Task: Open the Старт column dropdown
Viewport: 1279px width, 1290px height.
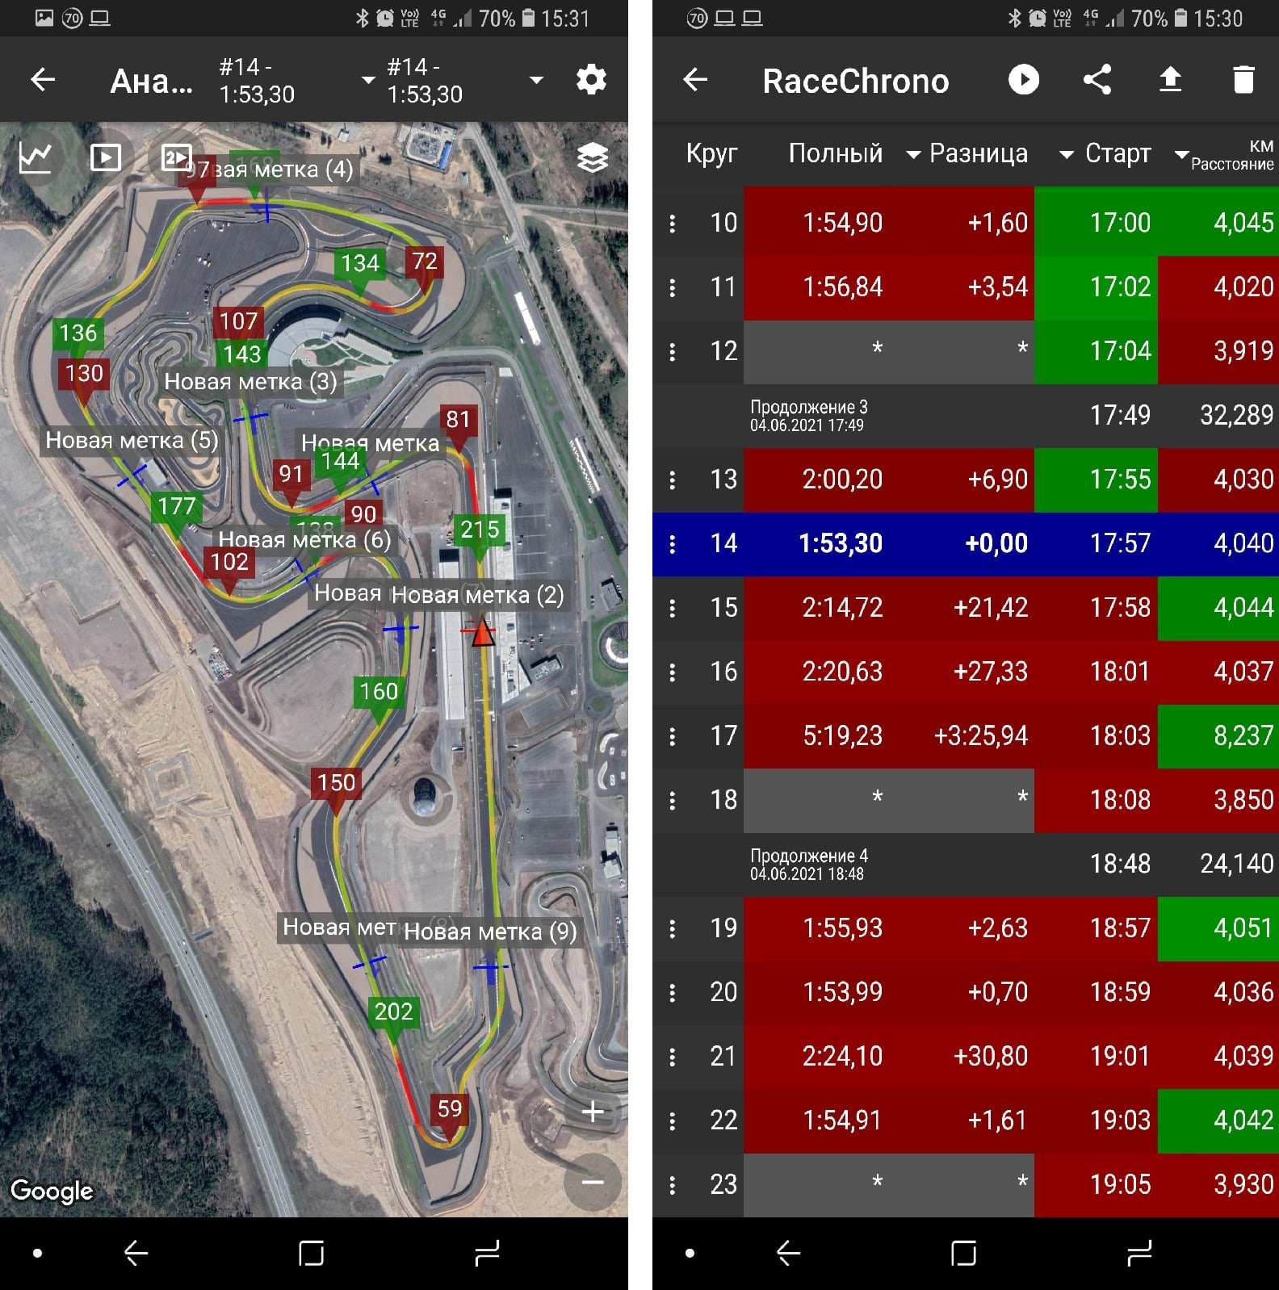Action: tap(1182, 154)
